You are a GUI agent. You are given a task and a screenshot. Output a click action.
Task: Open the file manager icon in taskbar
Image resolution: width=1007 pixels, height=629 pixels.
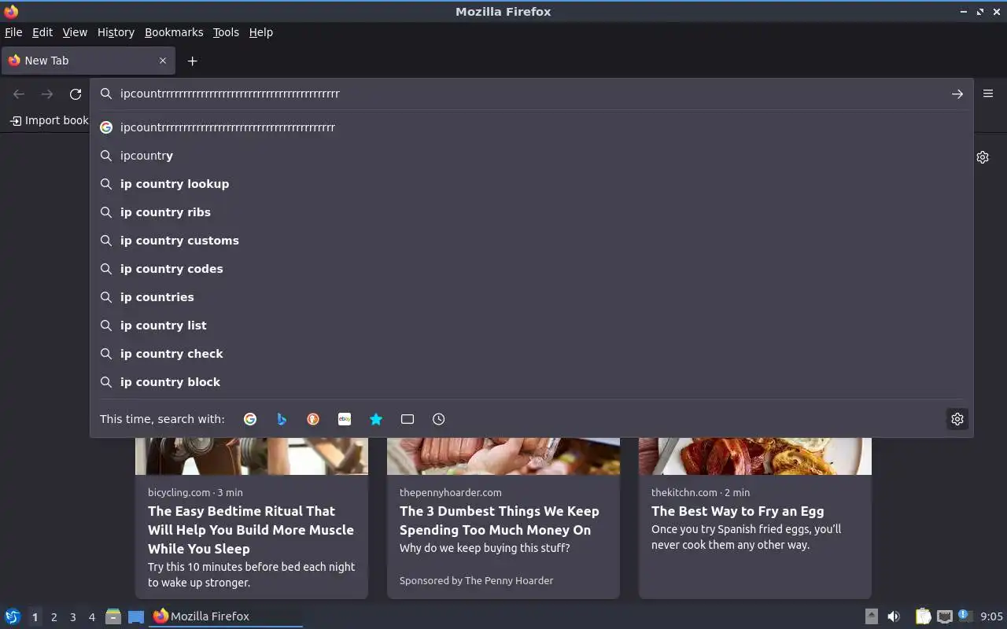click(113, 616)
